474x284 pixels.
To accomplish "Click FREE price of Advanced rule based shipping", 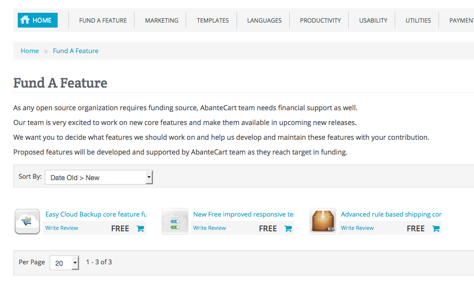I will pyautogui.click(x=416, y=229).
